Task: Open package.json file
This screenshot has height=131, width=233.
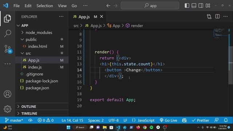Action: coord(42,88)
